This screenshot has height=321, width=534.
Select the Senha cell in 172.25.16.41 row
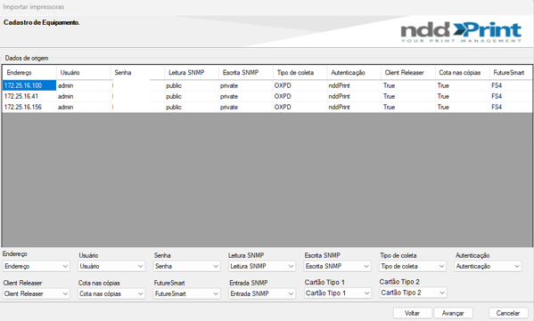click(137, 96)
